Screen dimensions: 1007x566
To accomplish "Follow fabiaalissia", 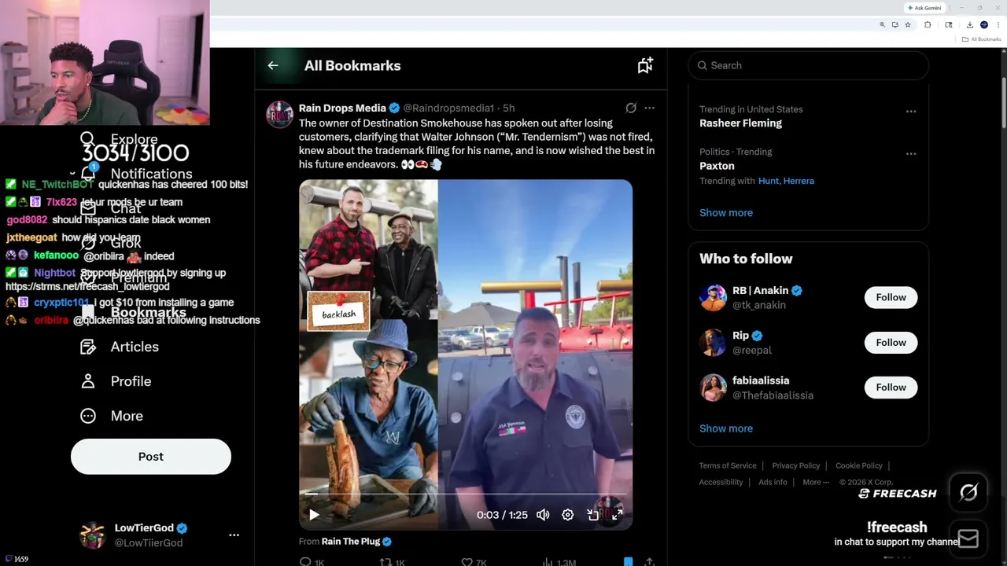I will 891,387.
